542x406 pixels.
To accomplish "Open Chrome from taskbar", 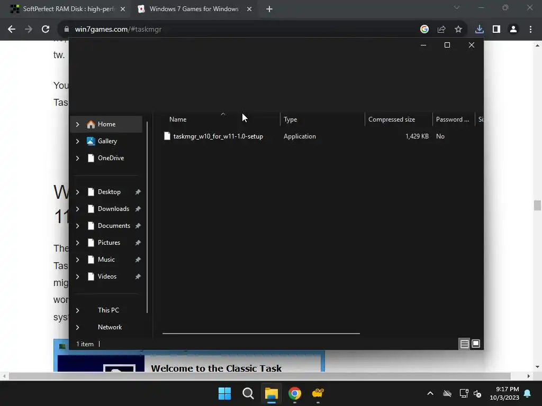I will (x=295, y=393).
